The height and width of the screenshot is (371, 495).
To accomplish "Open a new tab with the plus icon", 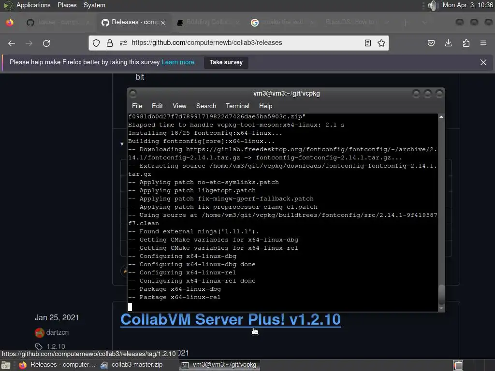I will (406, 23).
